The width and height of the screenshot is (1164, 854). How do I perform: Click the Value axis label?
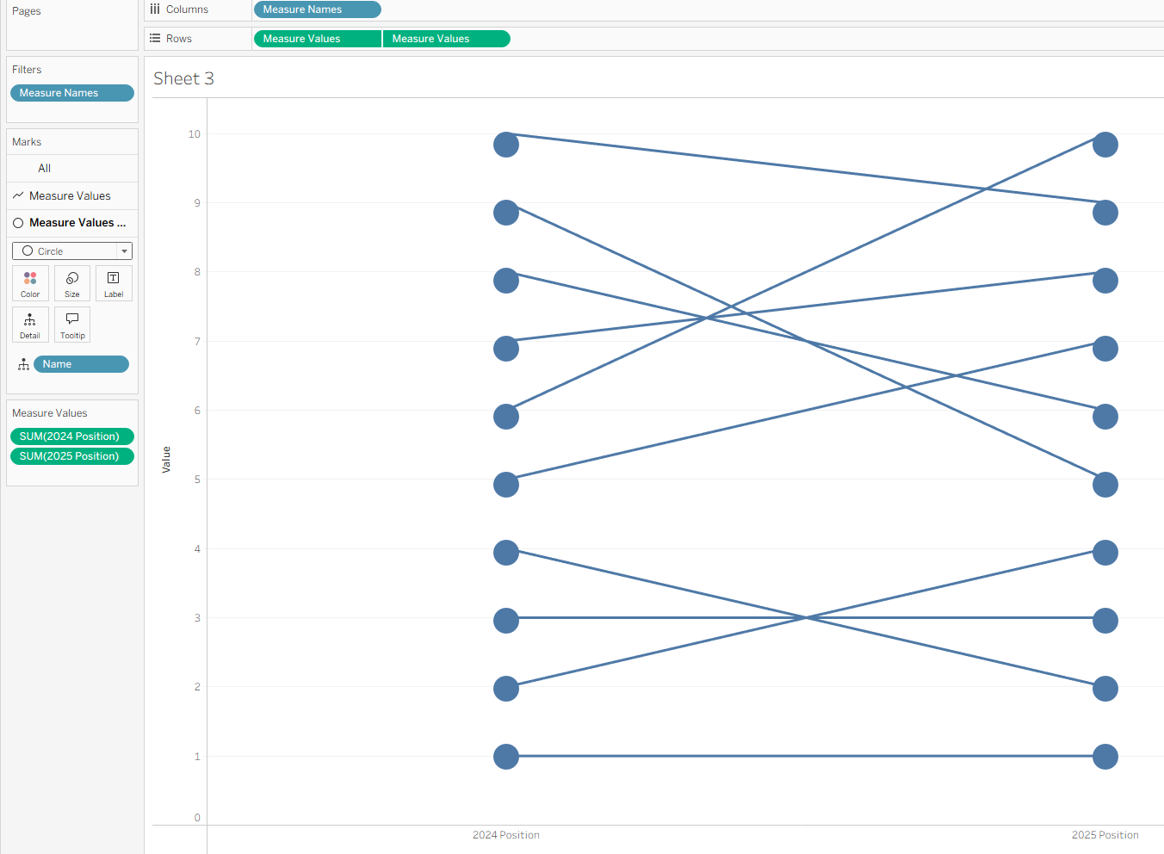coord(166,460)
